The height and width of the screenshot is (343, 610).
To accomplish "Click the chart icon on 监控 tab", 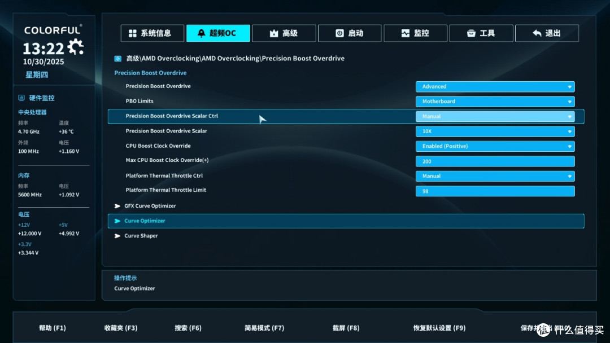I will (406, 33).
